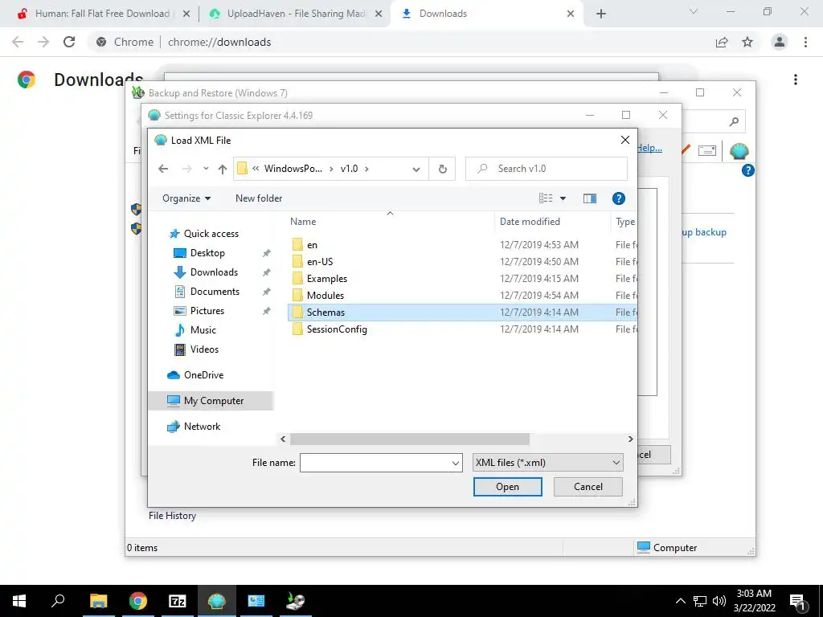The width and height of the screenshot is (823, 617).
Task: Sort files by Name column
Action: click(x=303, y=222)
